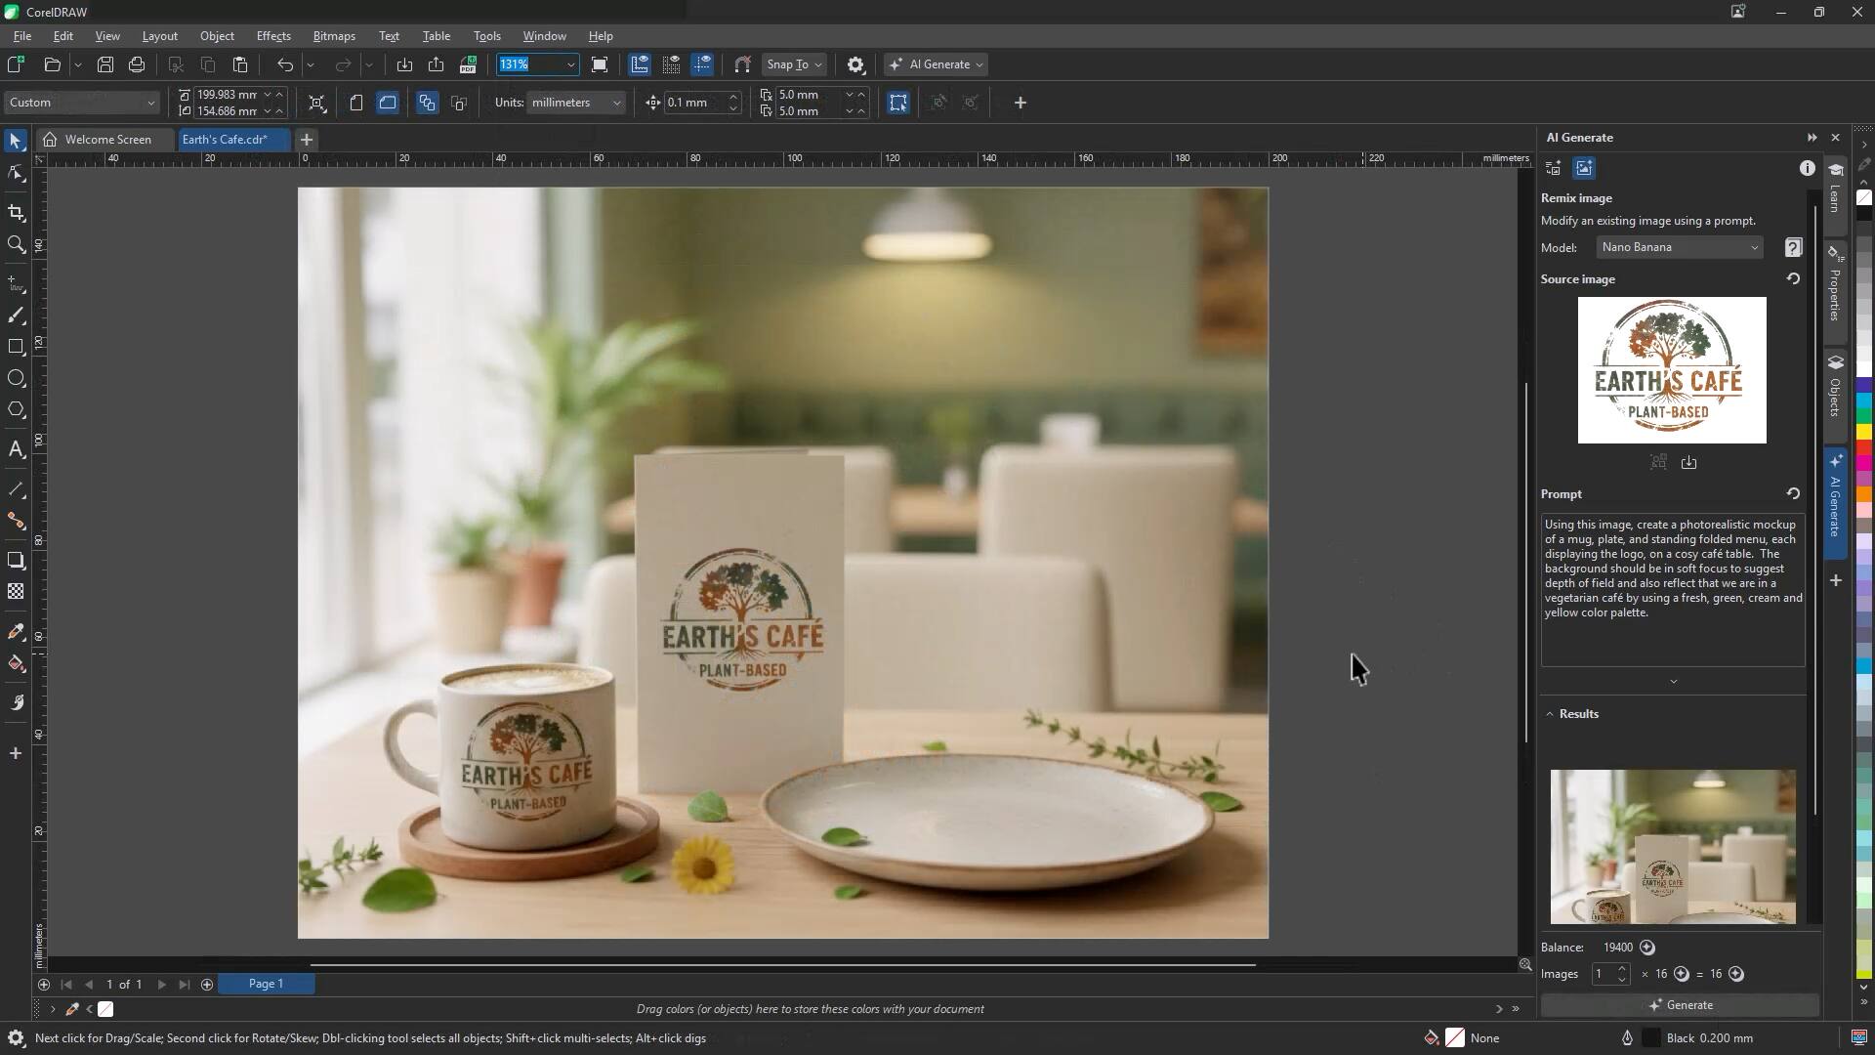1875x1055 pixels.
Task: Open the model help button
Action: click(1794, 247)
